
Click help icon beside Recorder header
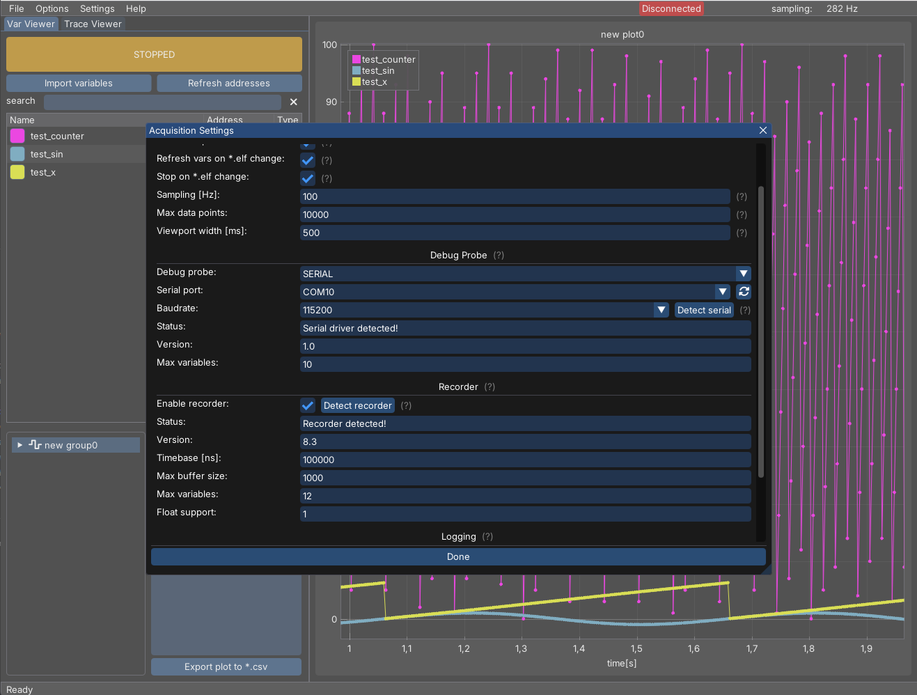click(489, 387)
